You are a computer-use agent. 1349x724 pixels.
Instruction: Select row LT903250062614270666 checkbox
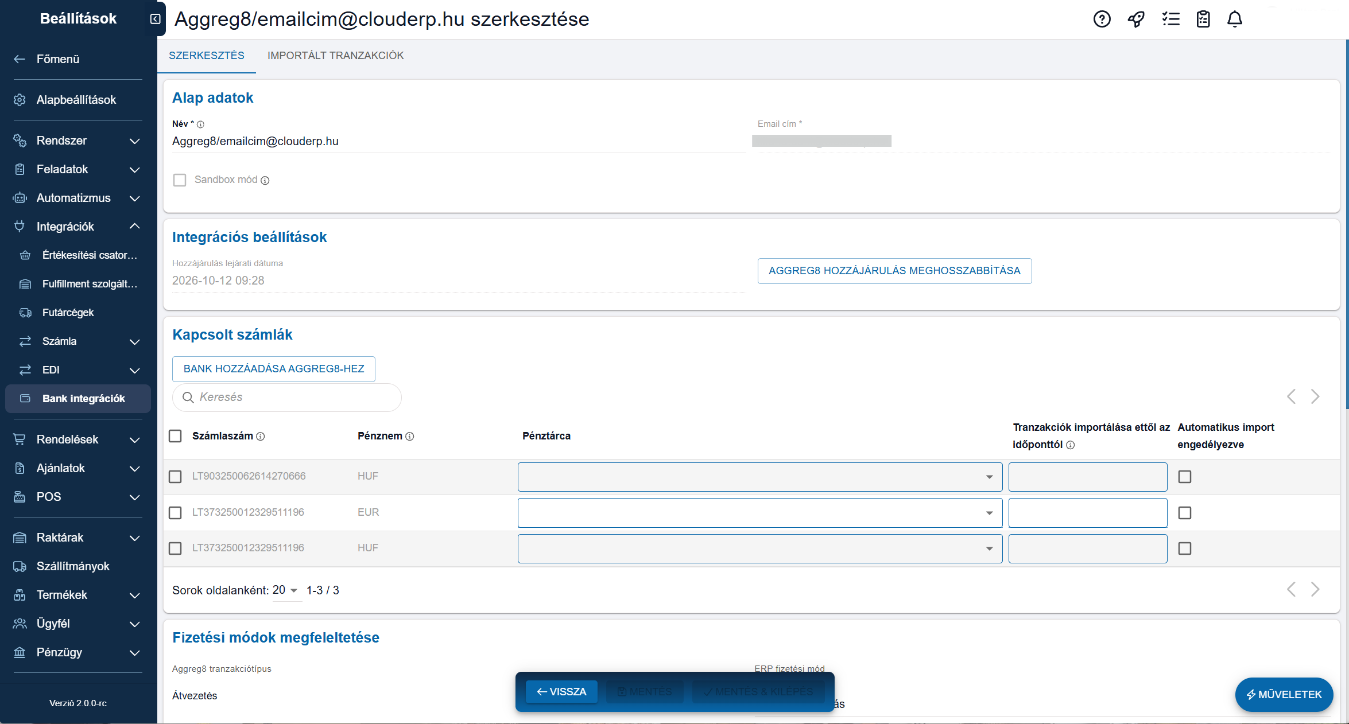[175, 477]
